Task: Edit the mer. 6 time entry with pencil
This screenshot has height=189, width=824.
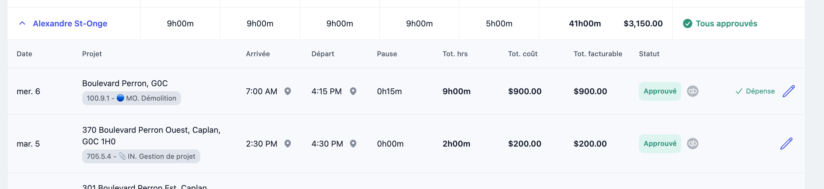Action: coord(789,91)
